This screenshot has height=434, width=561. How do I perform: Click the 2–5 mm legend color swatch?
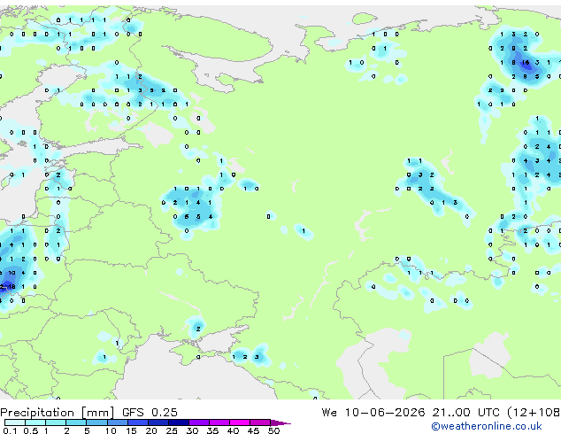coord(76,422)
